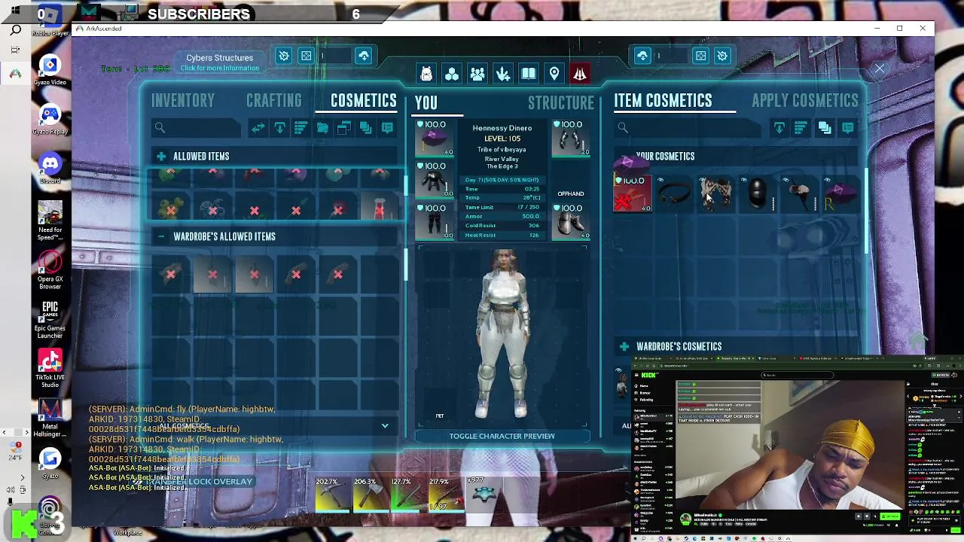Click the left cloud upload icon
The image size is (964, 542).
coord(364,56)
